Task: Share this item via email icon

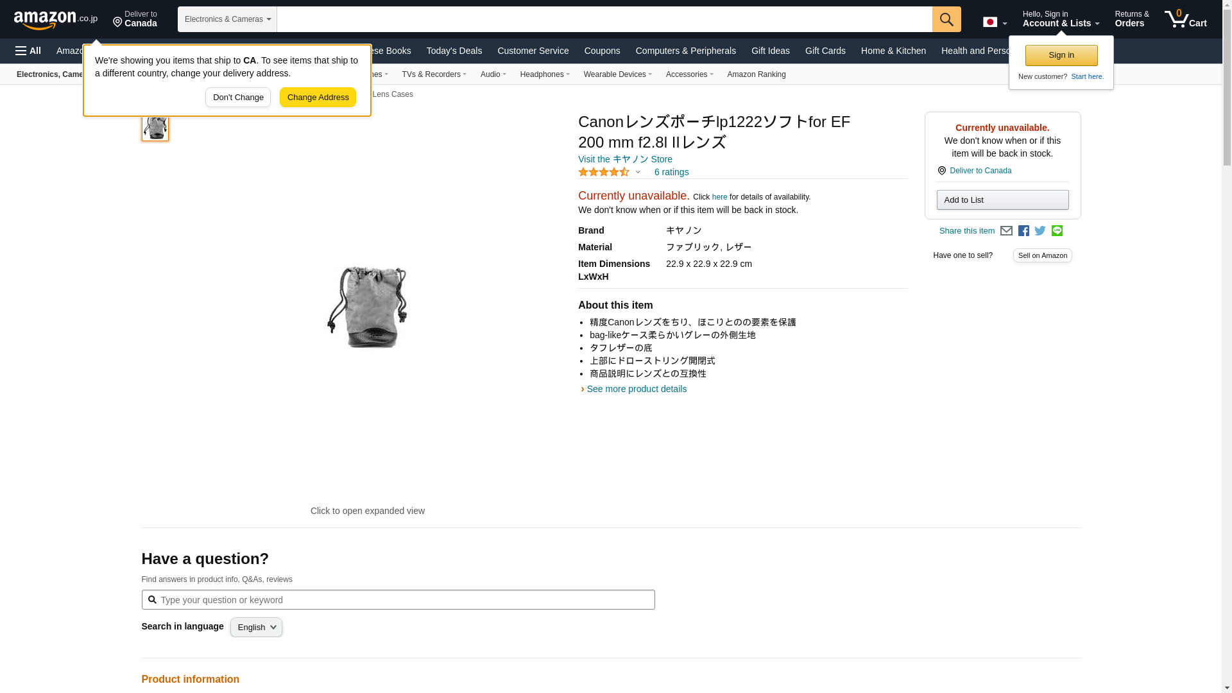Action: 1006,231
